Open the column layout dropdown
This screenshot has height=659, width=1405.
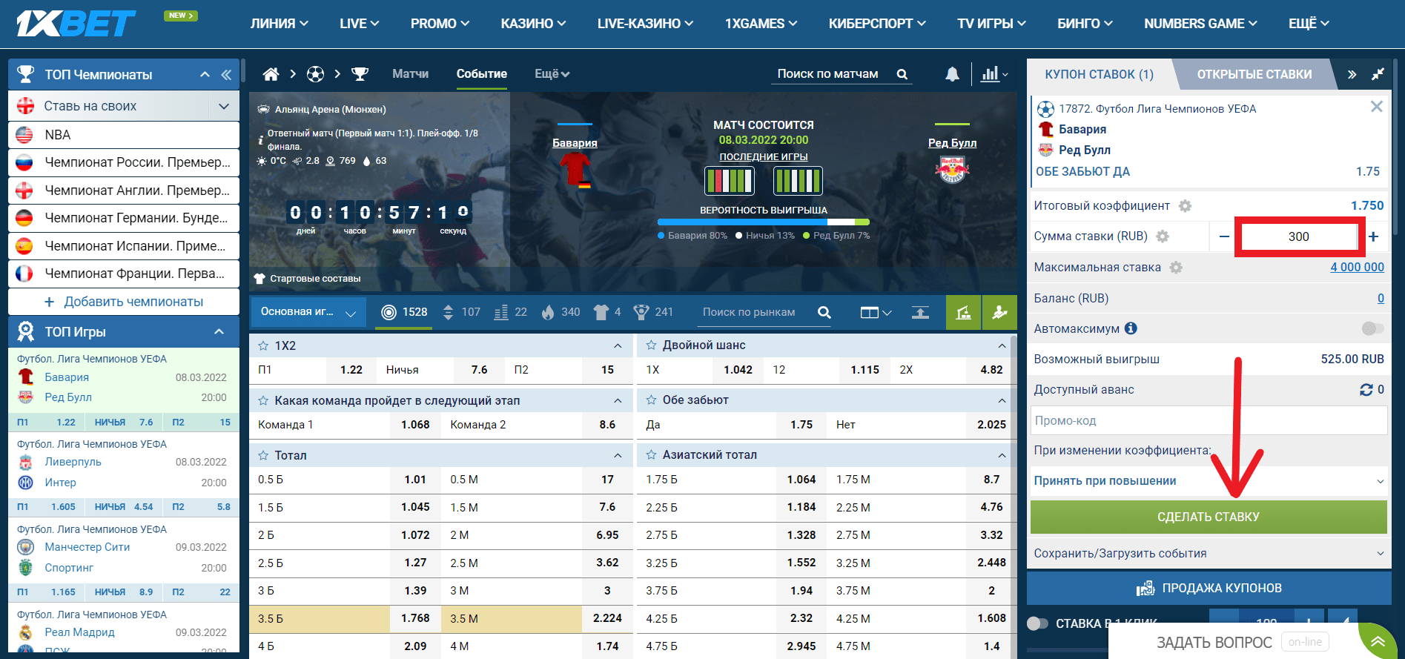pos(876,312)
